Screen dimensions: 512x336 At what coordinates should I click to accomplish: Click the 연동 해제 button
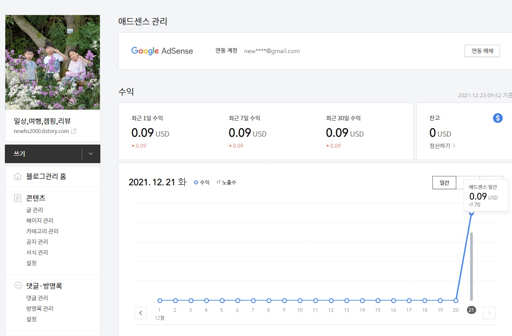[x=482, y=51]
